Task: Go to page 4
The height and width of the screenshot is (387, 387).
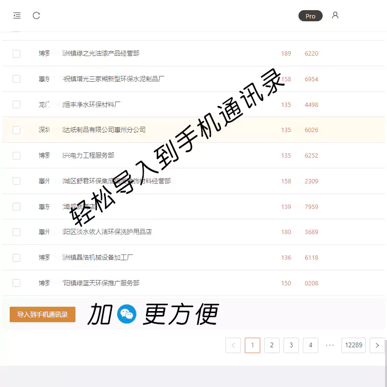Action: pyautogui.click(x=311, y=345)
